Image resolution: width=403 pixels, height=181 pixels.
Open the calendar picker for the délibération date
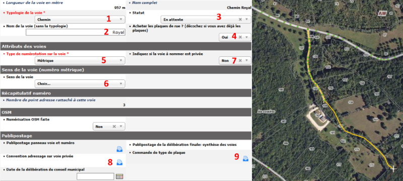pos(119,176)
